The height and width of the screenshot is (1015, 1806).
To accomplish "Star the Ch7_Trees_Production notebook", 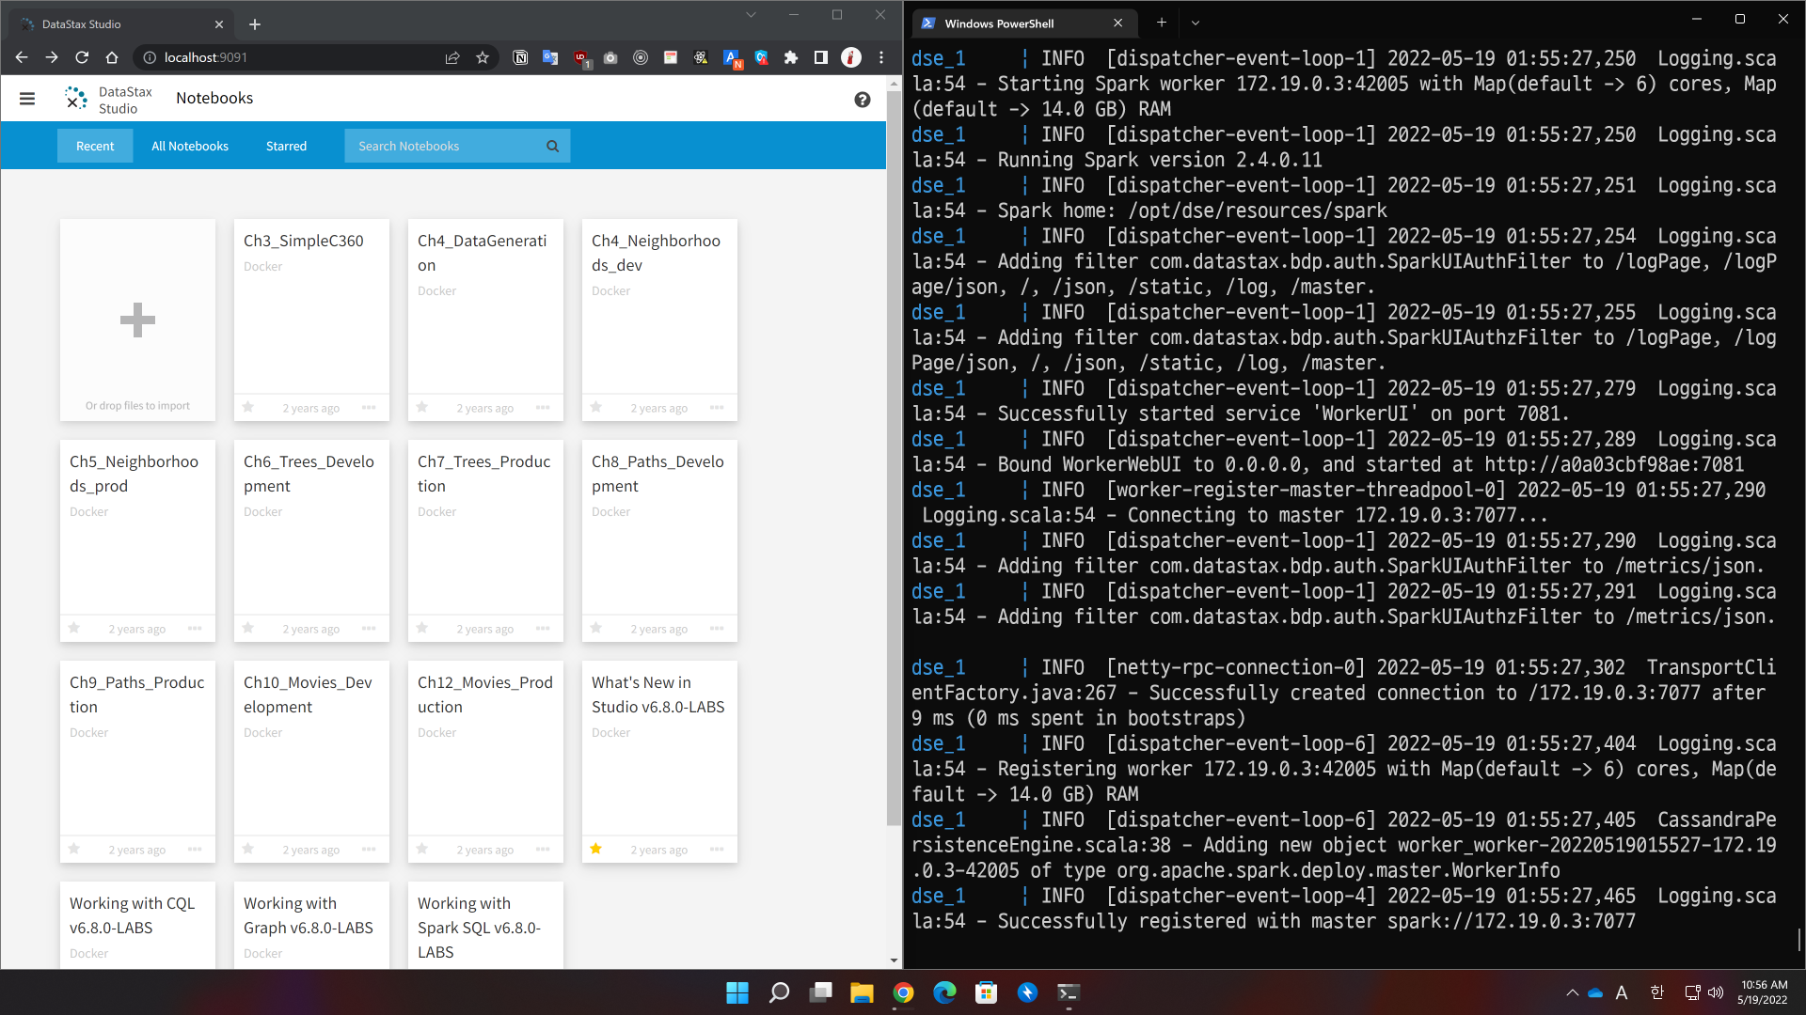I will click(422, 628).
